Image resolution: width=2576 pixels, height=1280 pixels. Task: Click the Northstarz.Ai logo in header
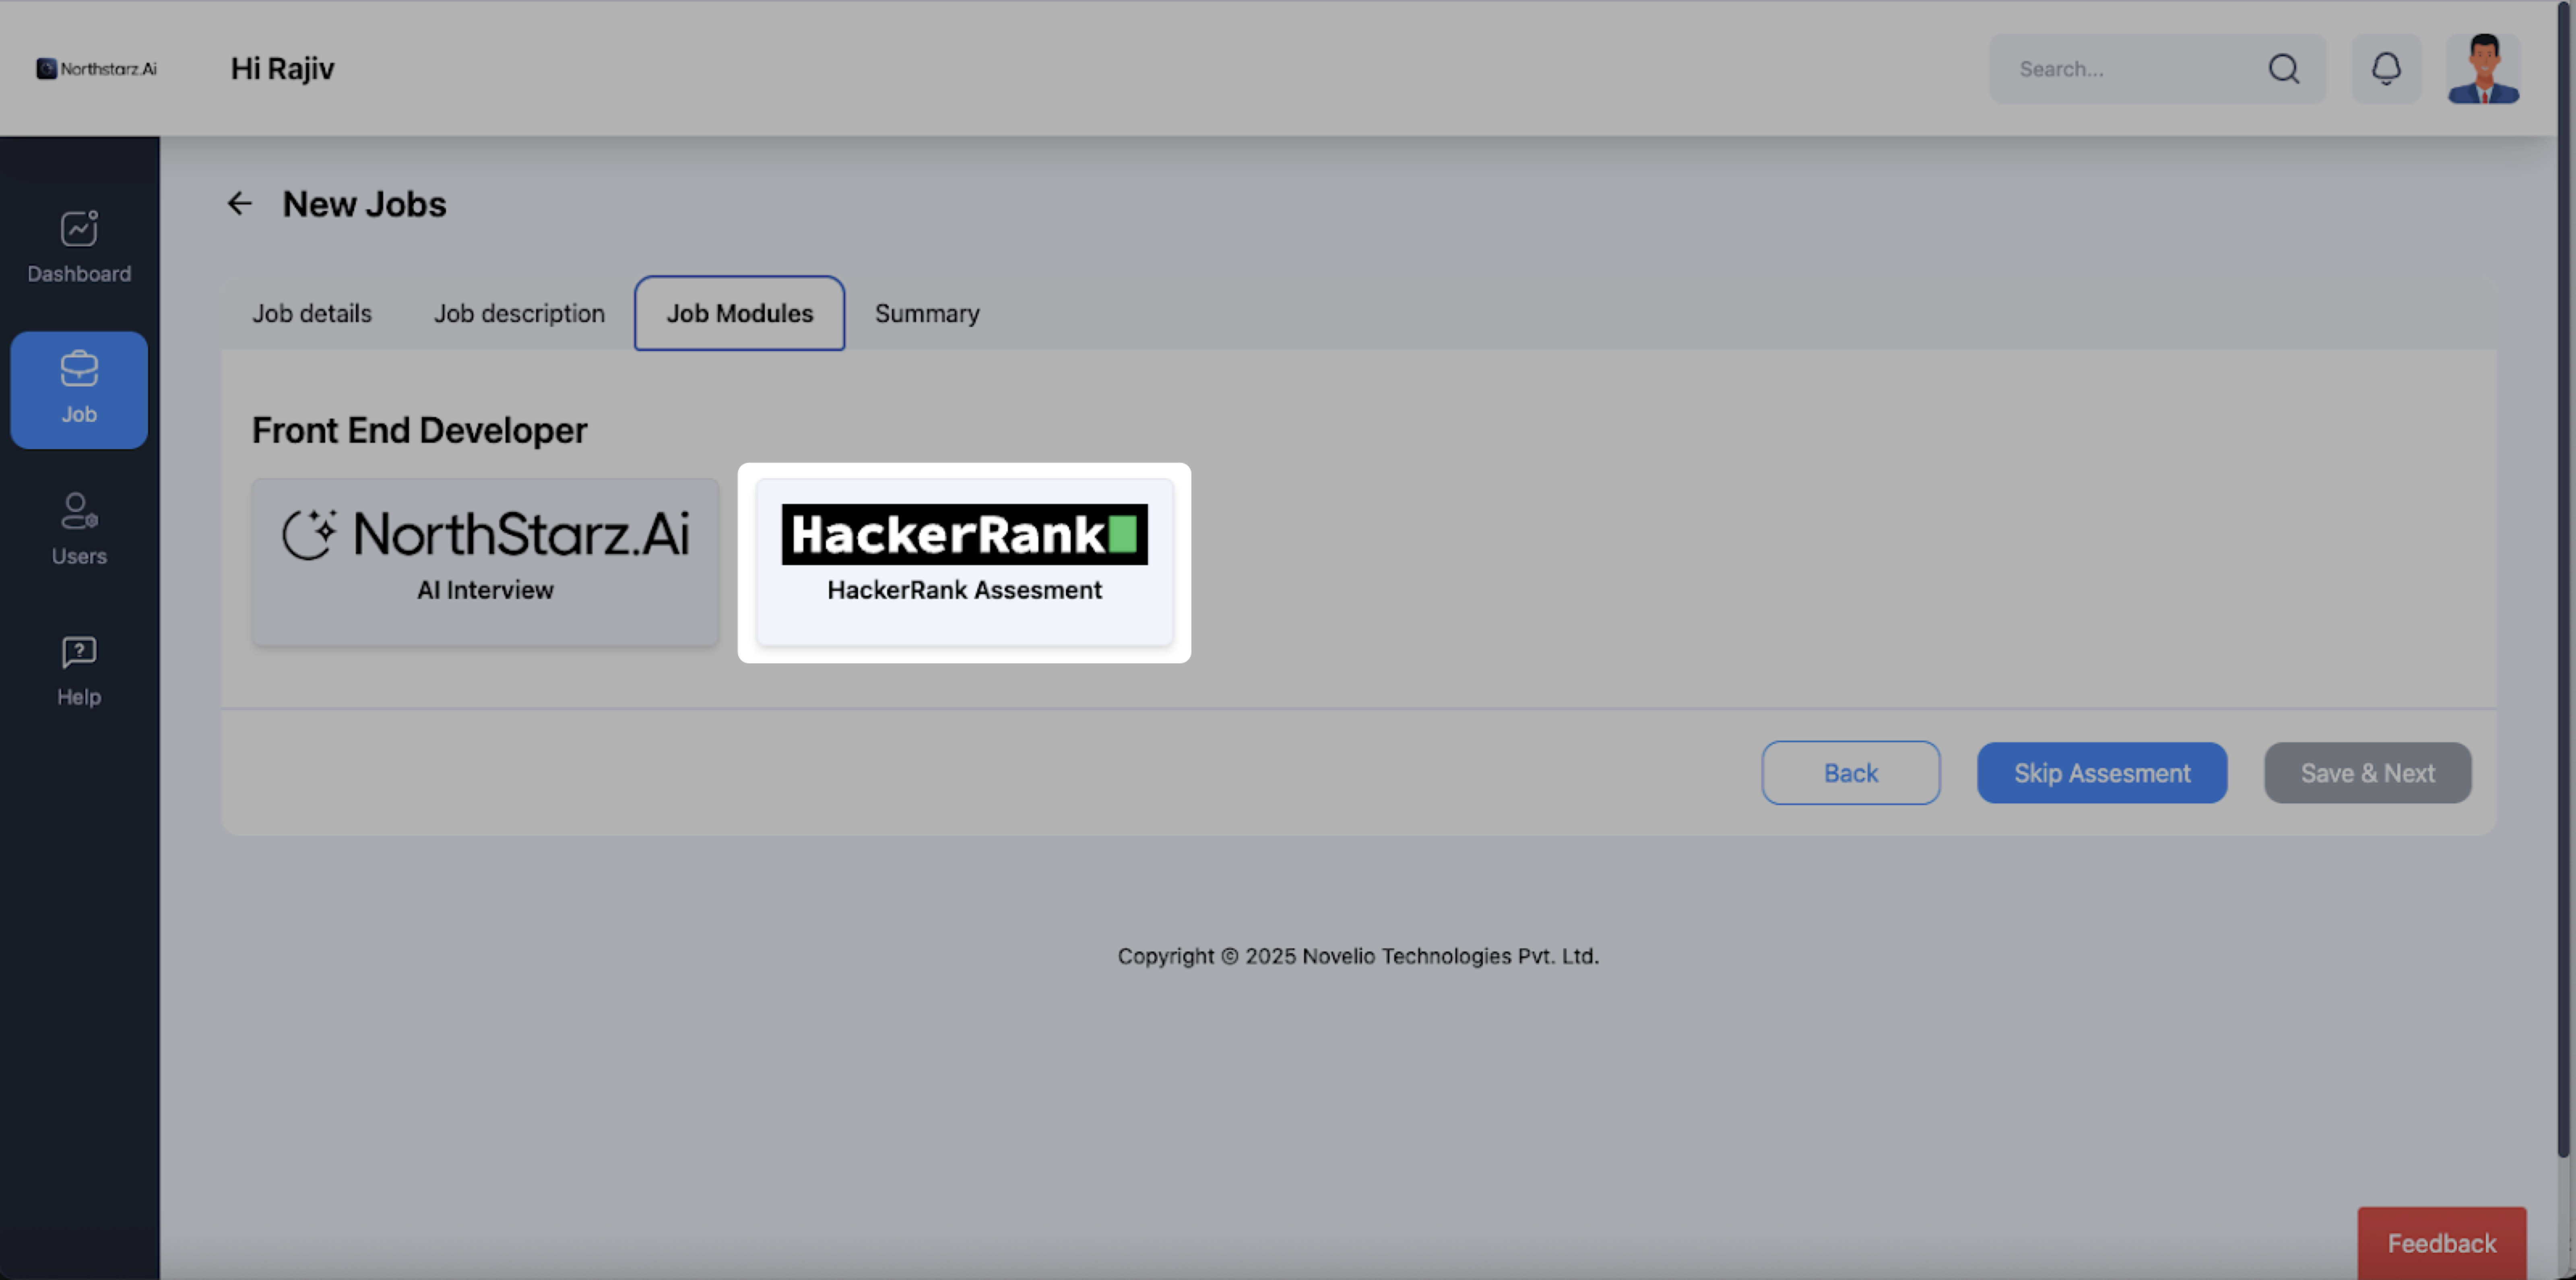[97, 68]
